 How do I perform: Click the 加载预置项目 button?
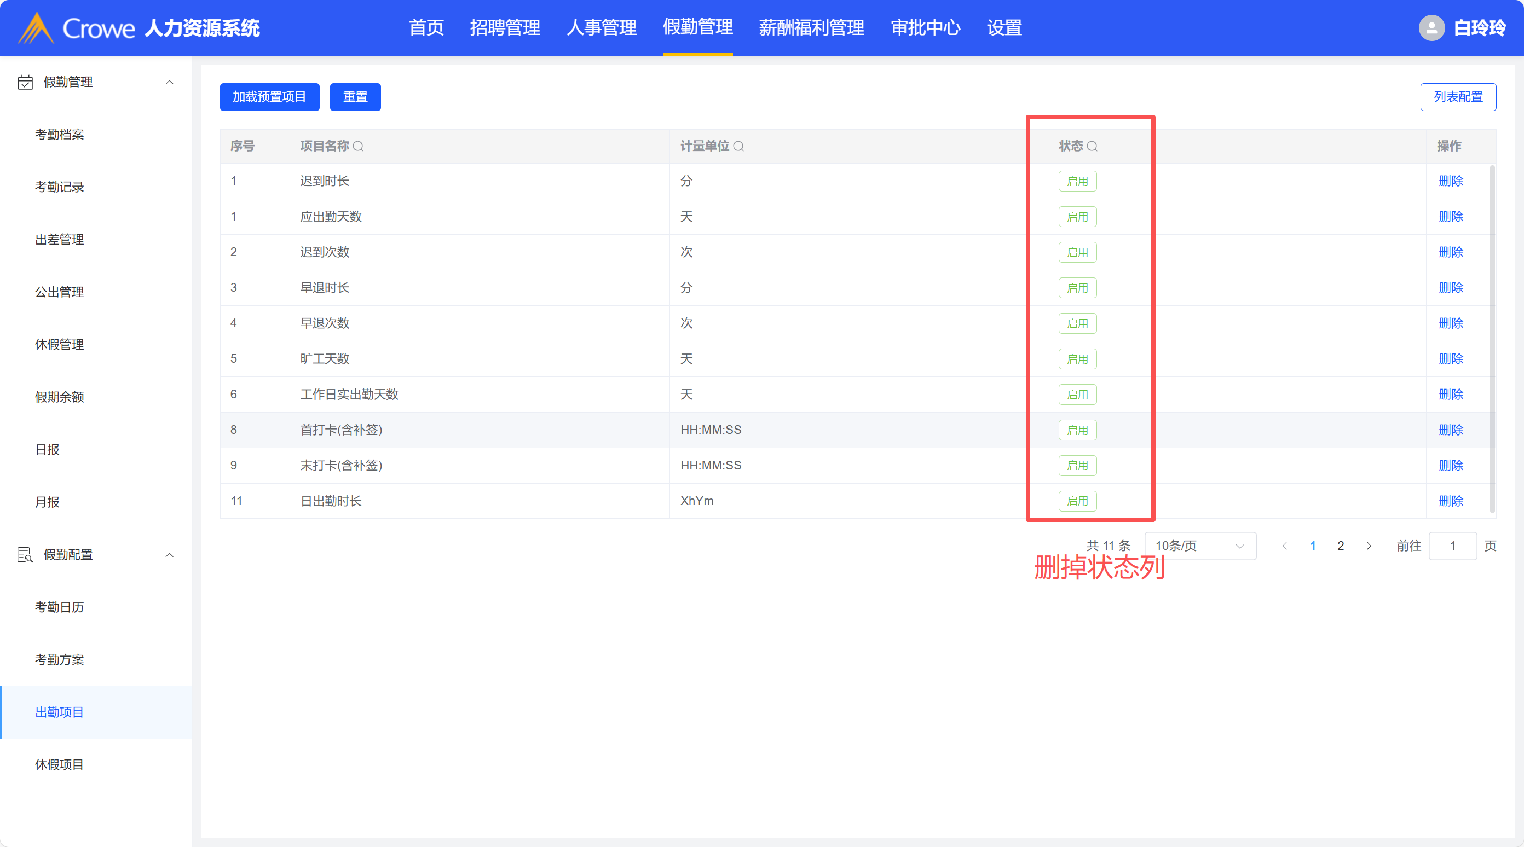click(x=269, y=97)
